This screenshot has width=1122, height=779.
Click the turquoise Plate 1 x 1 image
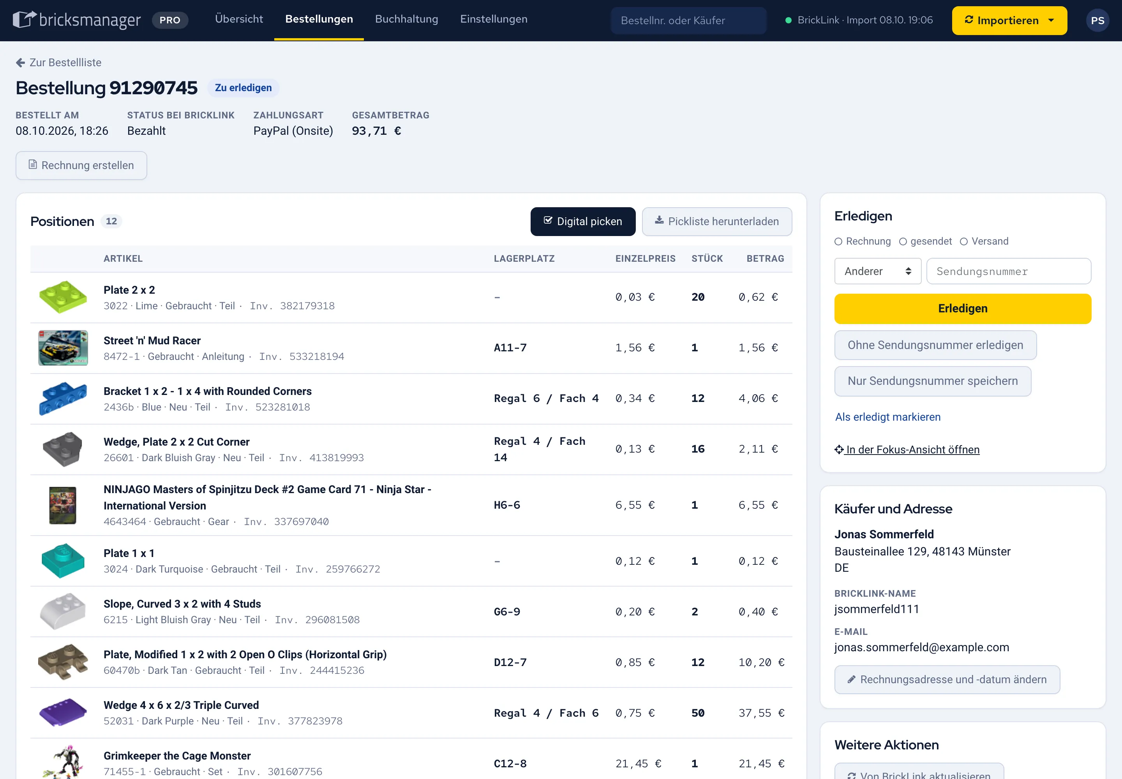63,561
